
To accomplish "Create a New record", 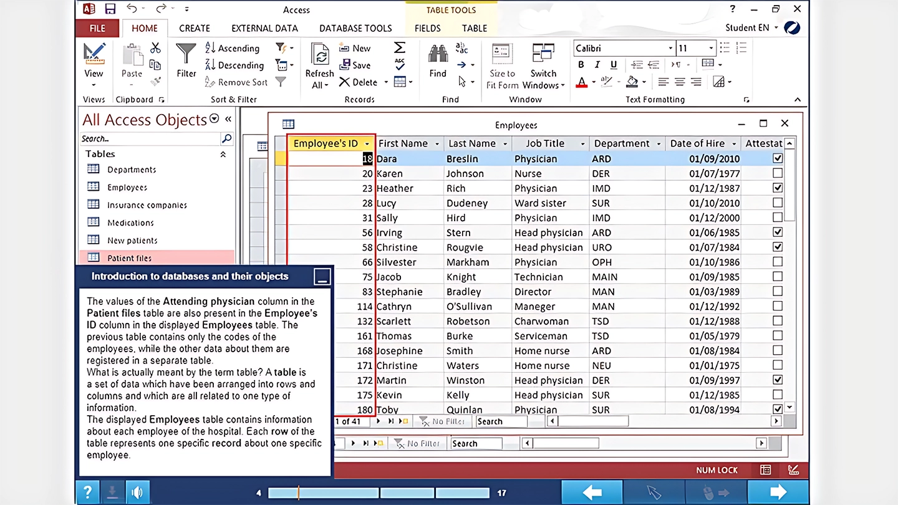I will click(355, 48).
